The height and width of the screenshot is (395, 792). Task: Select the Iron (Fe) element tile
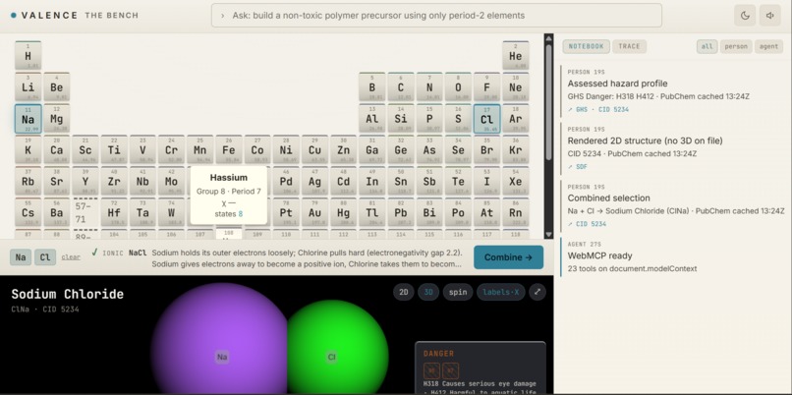229,149
